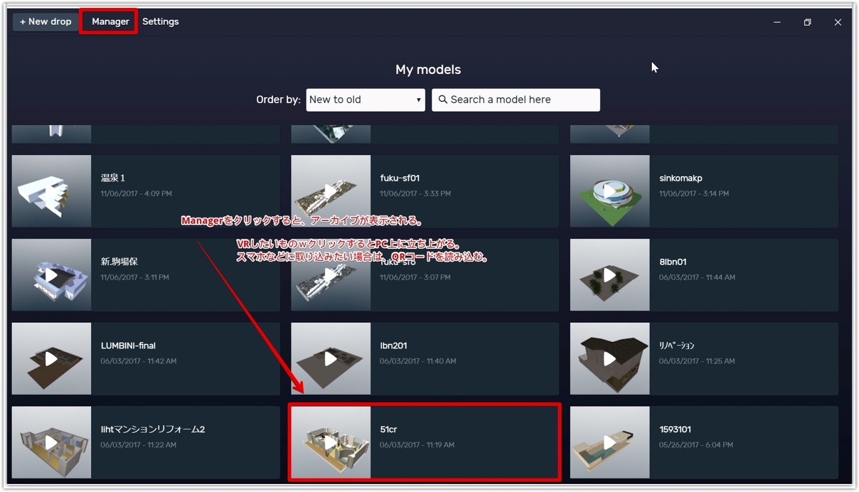Play the sinkomakp model preview
This screenshot has width=859, height=492.
(609, 191)
